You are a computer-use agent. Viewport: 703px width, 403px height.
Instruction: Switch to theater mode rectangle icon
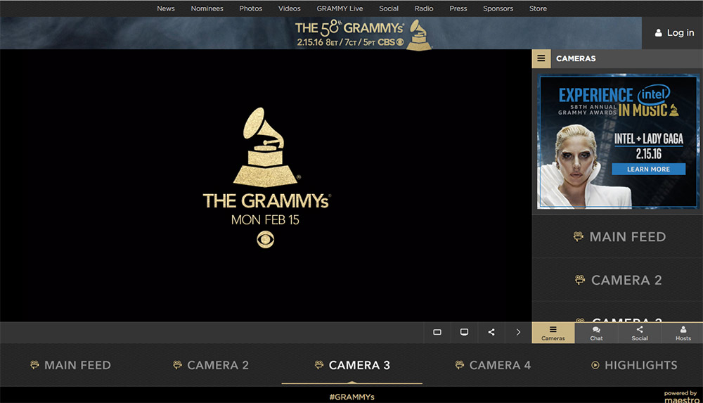click(x=437, y=332)
